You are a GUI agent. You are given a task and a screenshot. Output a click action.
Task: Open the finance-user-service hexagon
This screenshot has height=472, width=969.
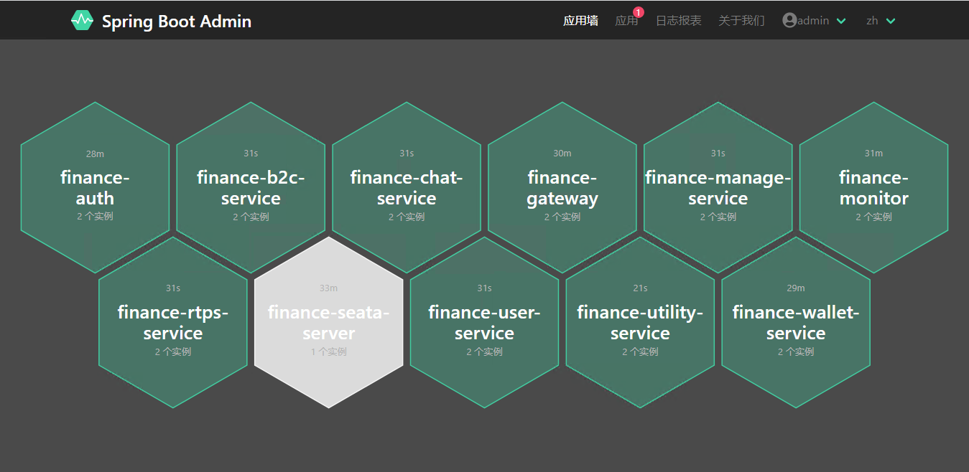coord(484,323)
